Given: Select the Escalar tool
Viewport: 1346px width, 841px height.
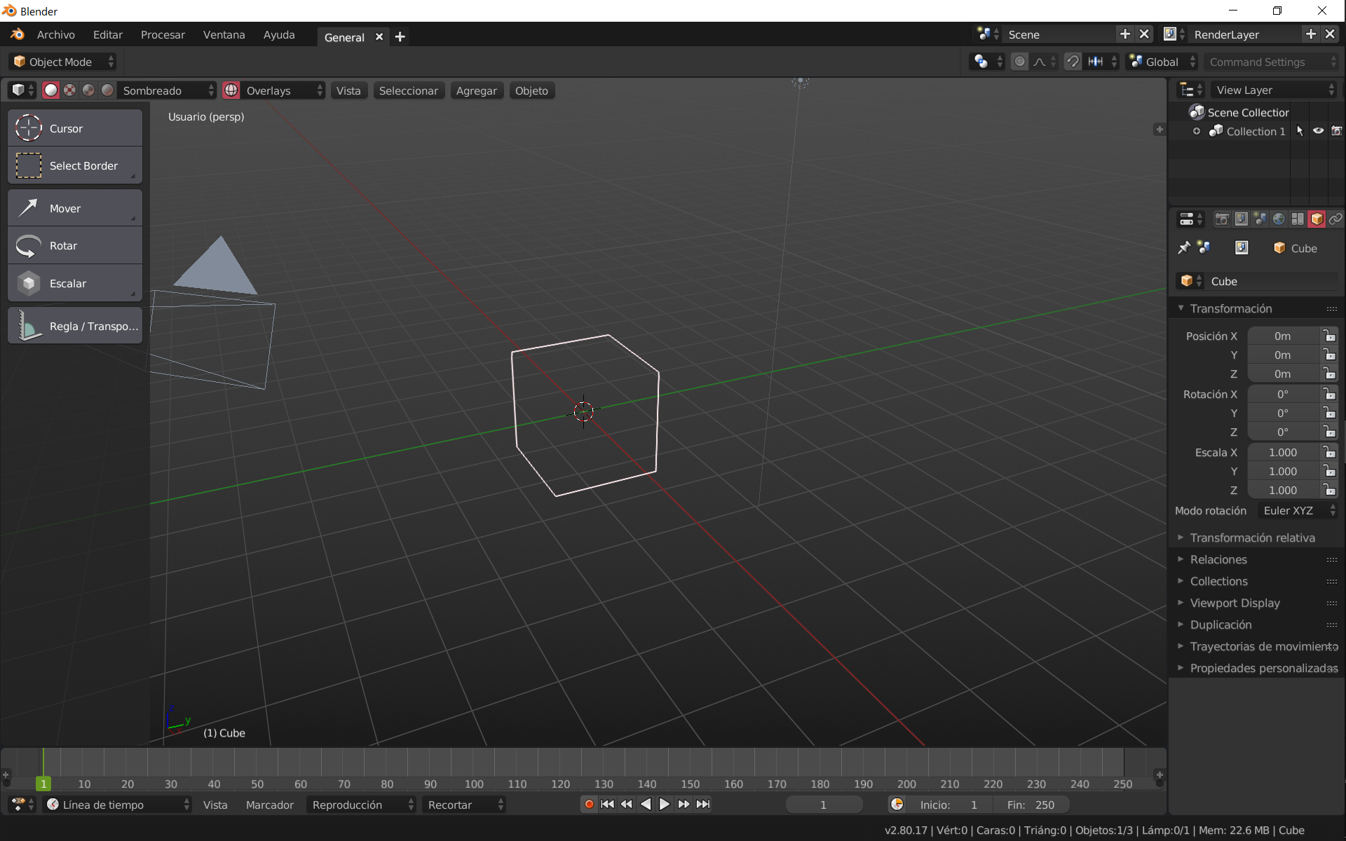Looking at the screenshot, I should click(x=74, y=283).
